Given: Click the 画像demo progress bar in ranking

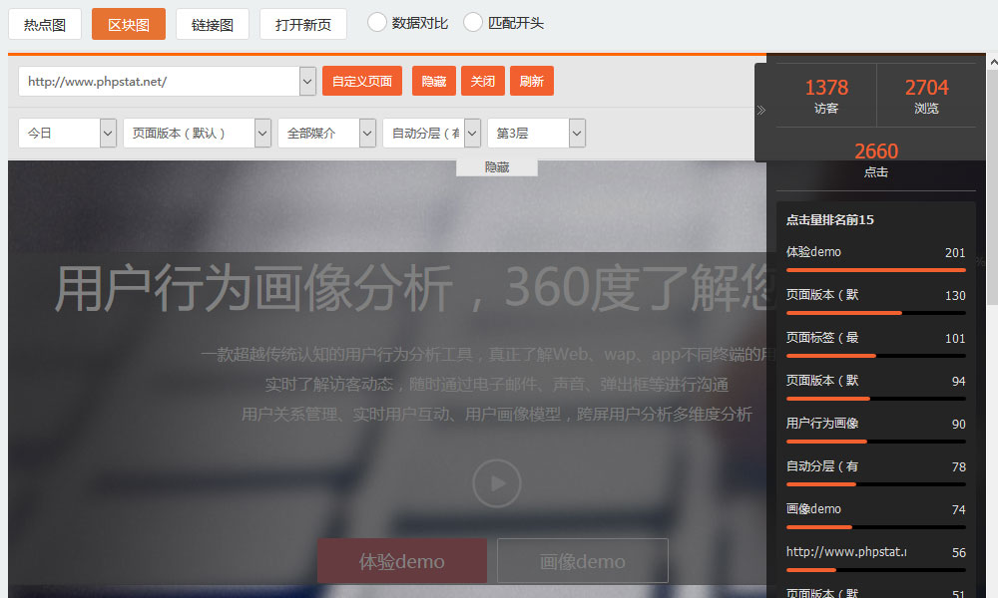Looking at the screenshot, I should (x=876, y=527).
